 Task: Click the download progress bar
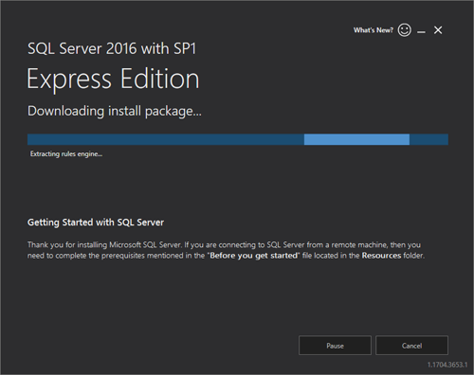point(238,139)
